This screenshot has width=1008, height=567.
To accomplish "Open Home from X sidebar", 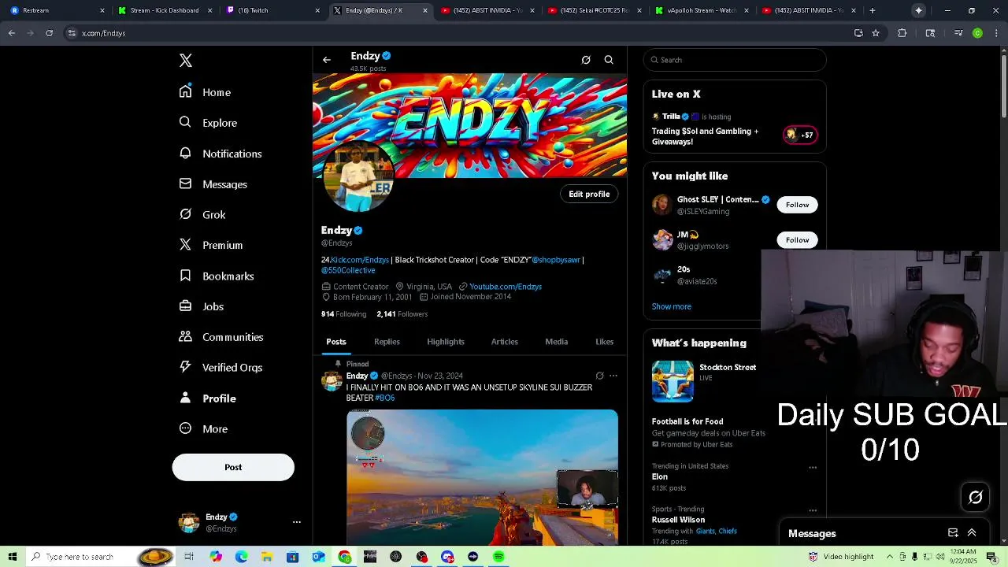I will [x=205, y=92].
